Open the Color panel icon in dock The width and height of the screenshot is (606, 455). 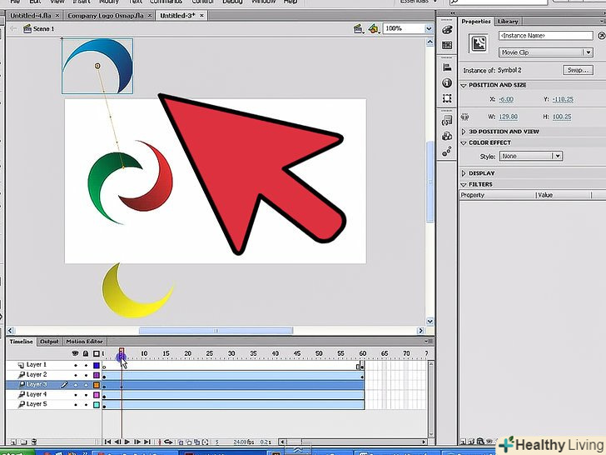coord(447,29)
